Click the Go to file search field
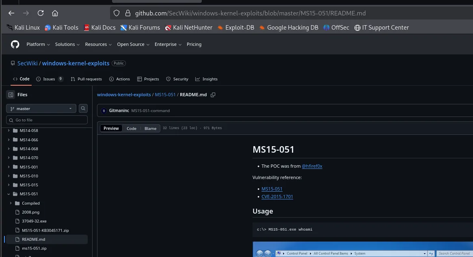This screenshot has width=473, height=257. point(47,120)
